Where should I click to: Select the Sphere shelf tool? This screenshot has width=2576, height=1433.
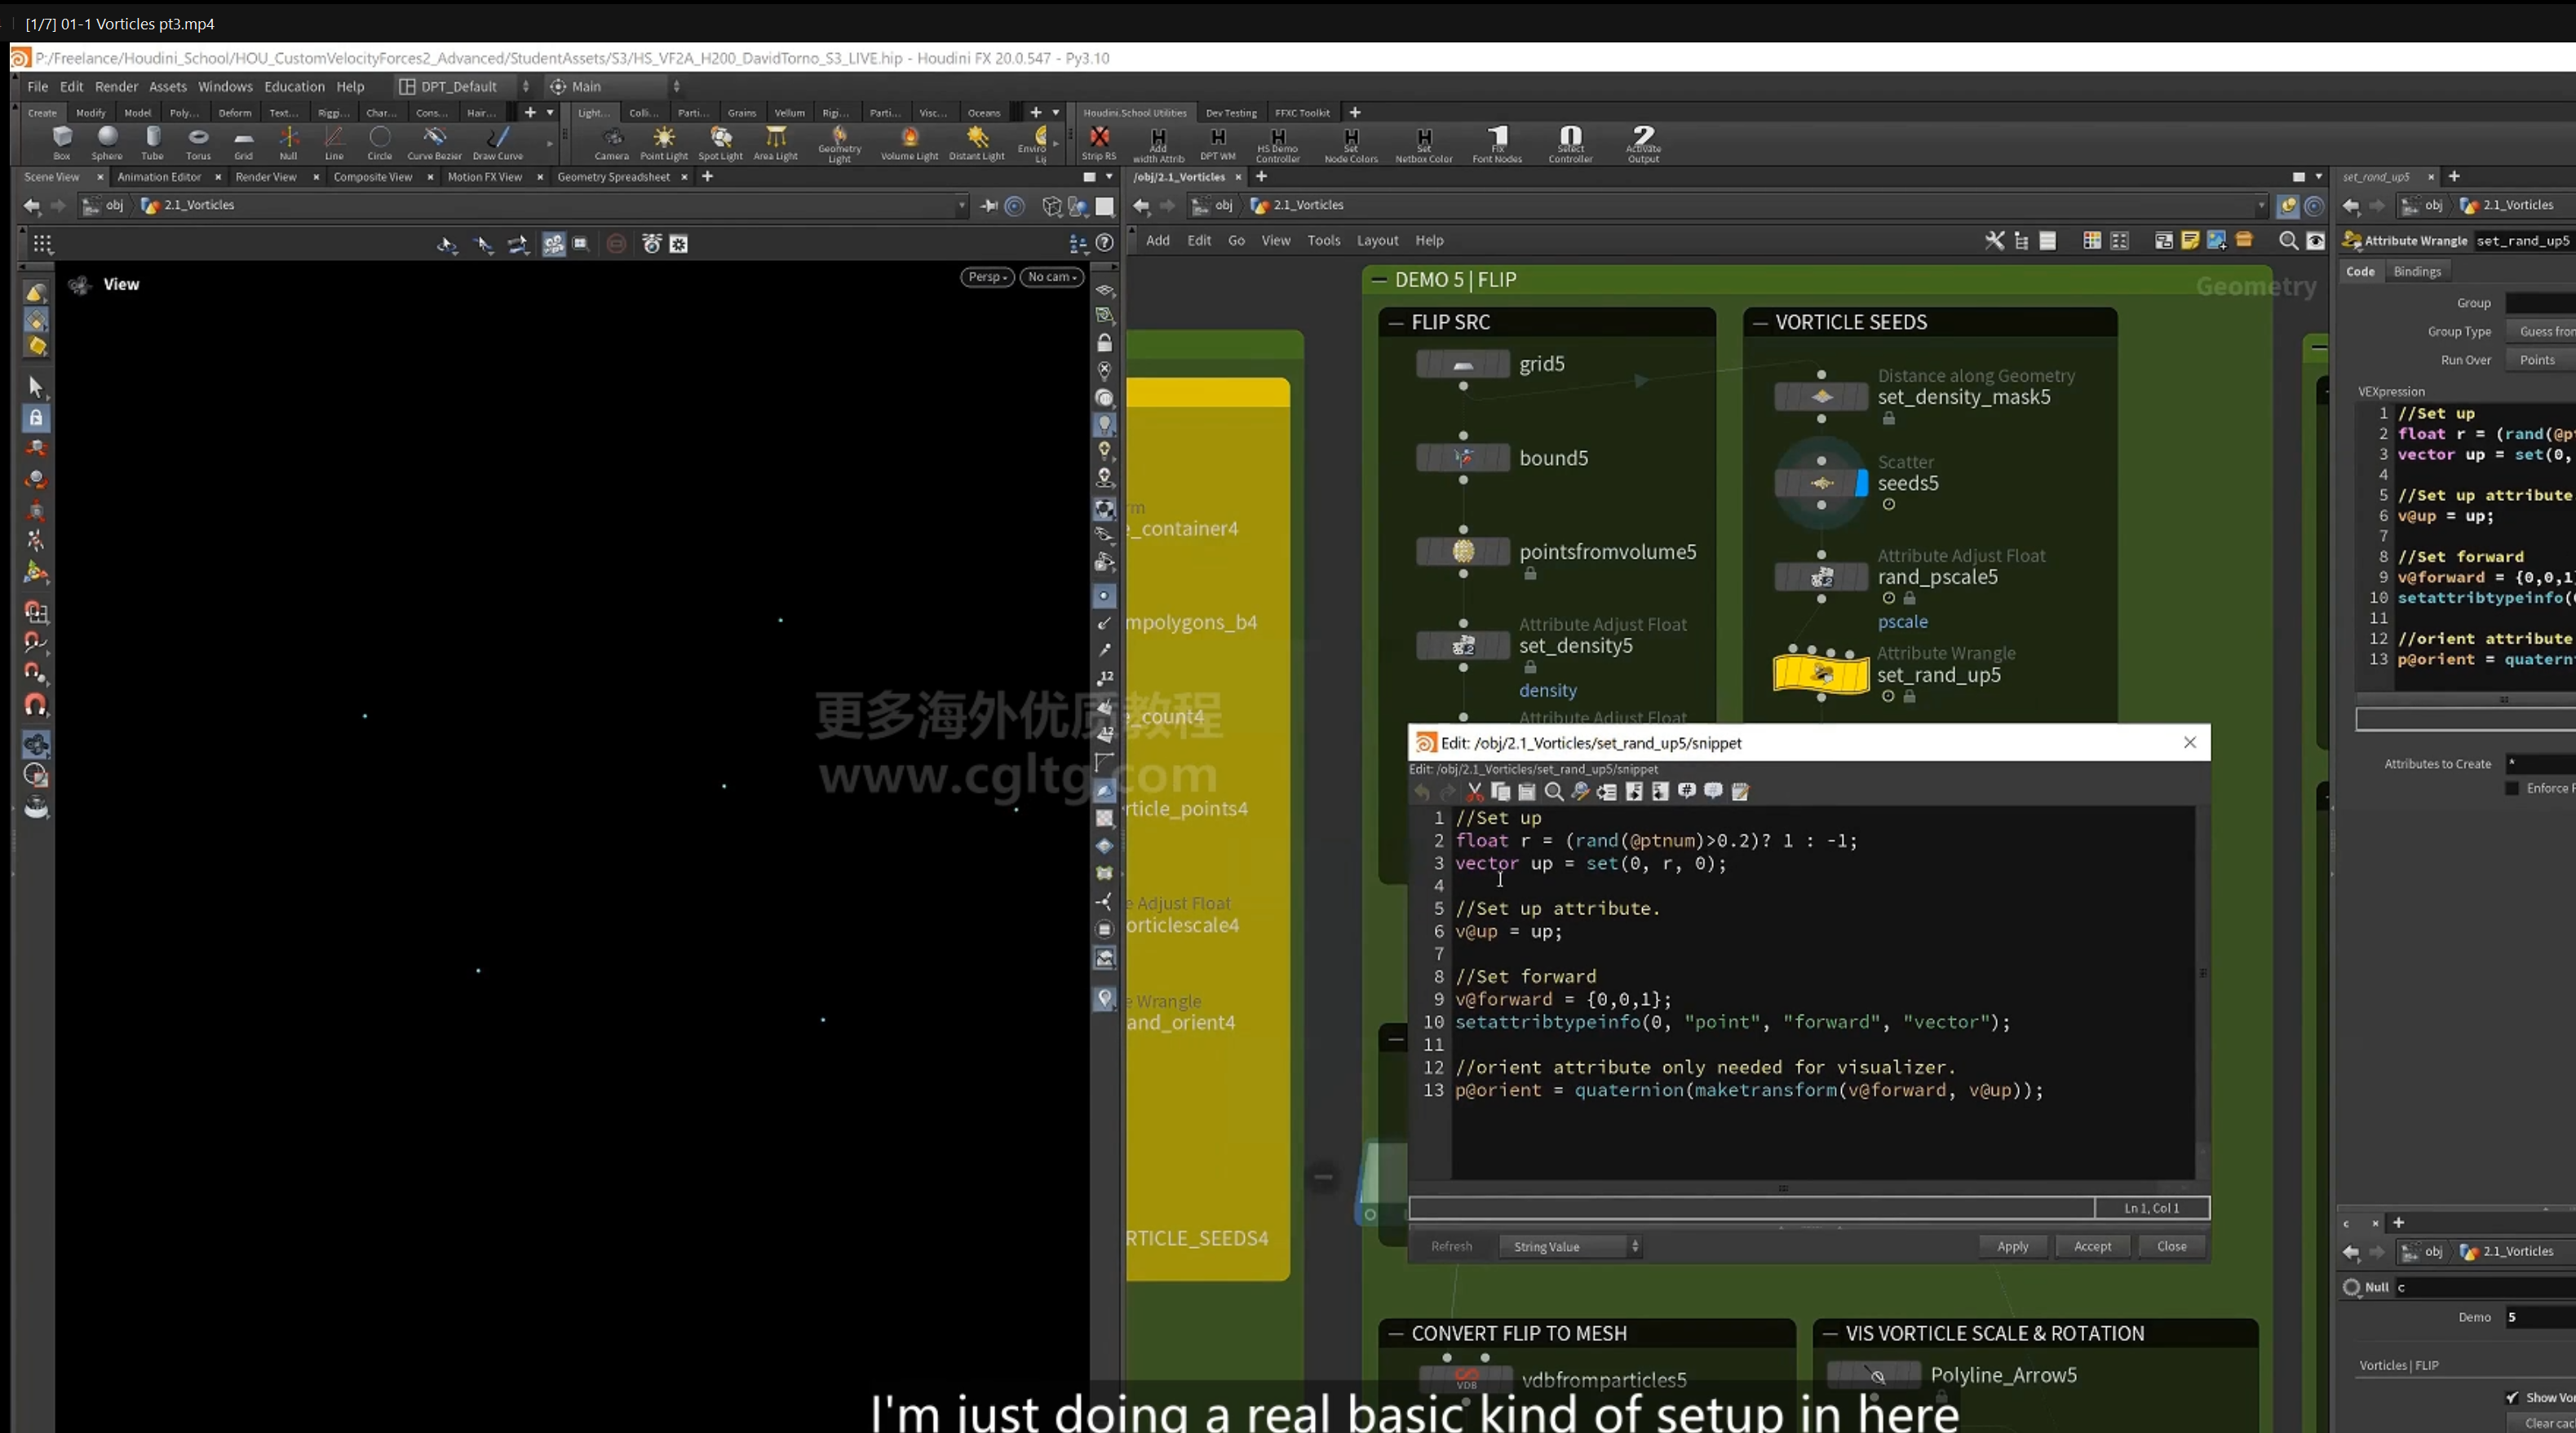(107, 142)
